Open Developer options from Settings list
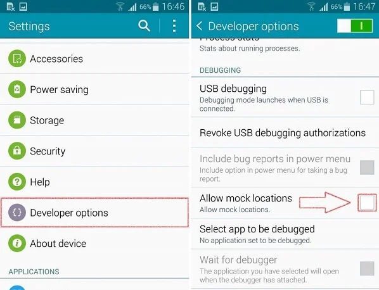This screenshot has width=379, height=290. tap(94, 213)
